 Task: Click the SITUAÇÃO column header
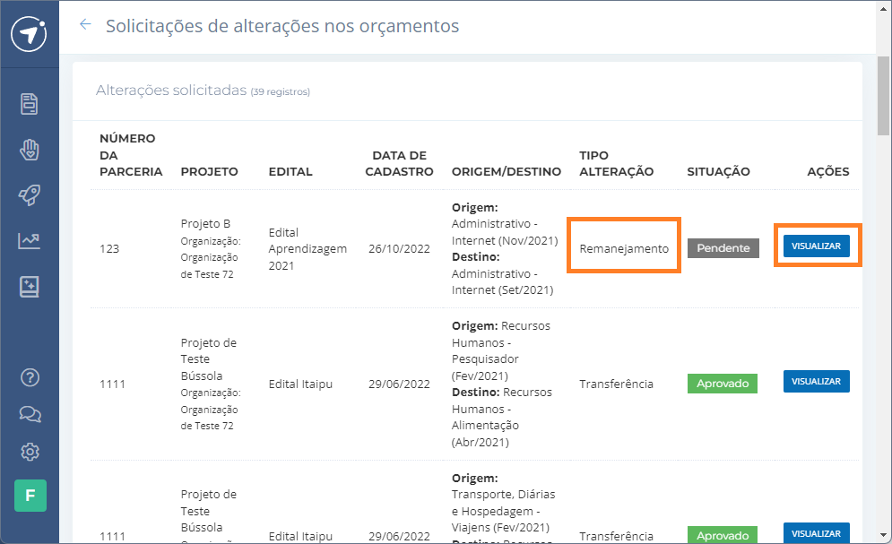(x=718, y=172)
